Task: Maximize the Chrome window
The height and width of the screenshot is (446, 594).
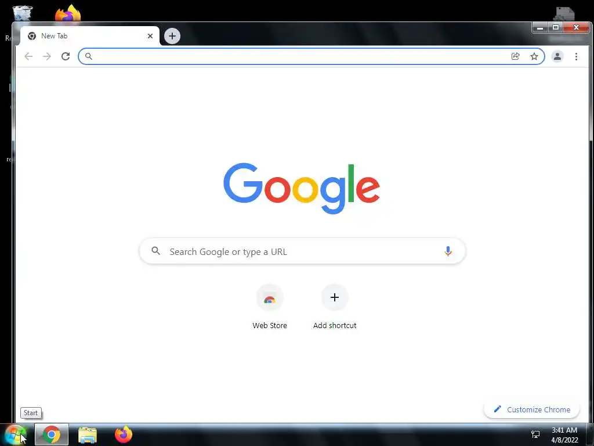Action: pyautogui.click(x=556, y=27)
